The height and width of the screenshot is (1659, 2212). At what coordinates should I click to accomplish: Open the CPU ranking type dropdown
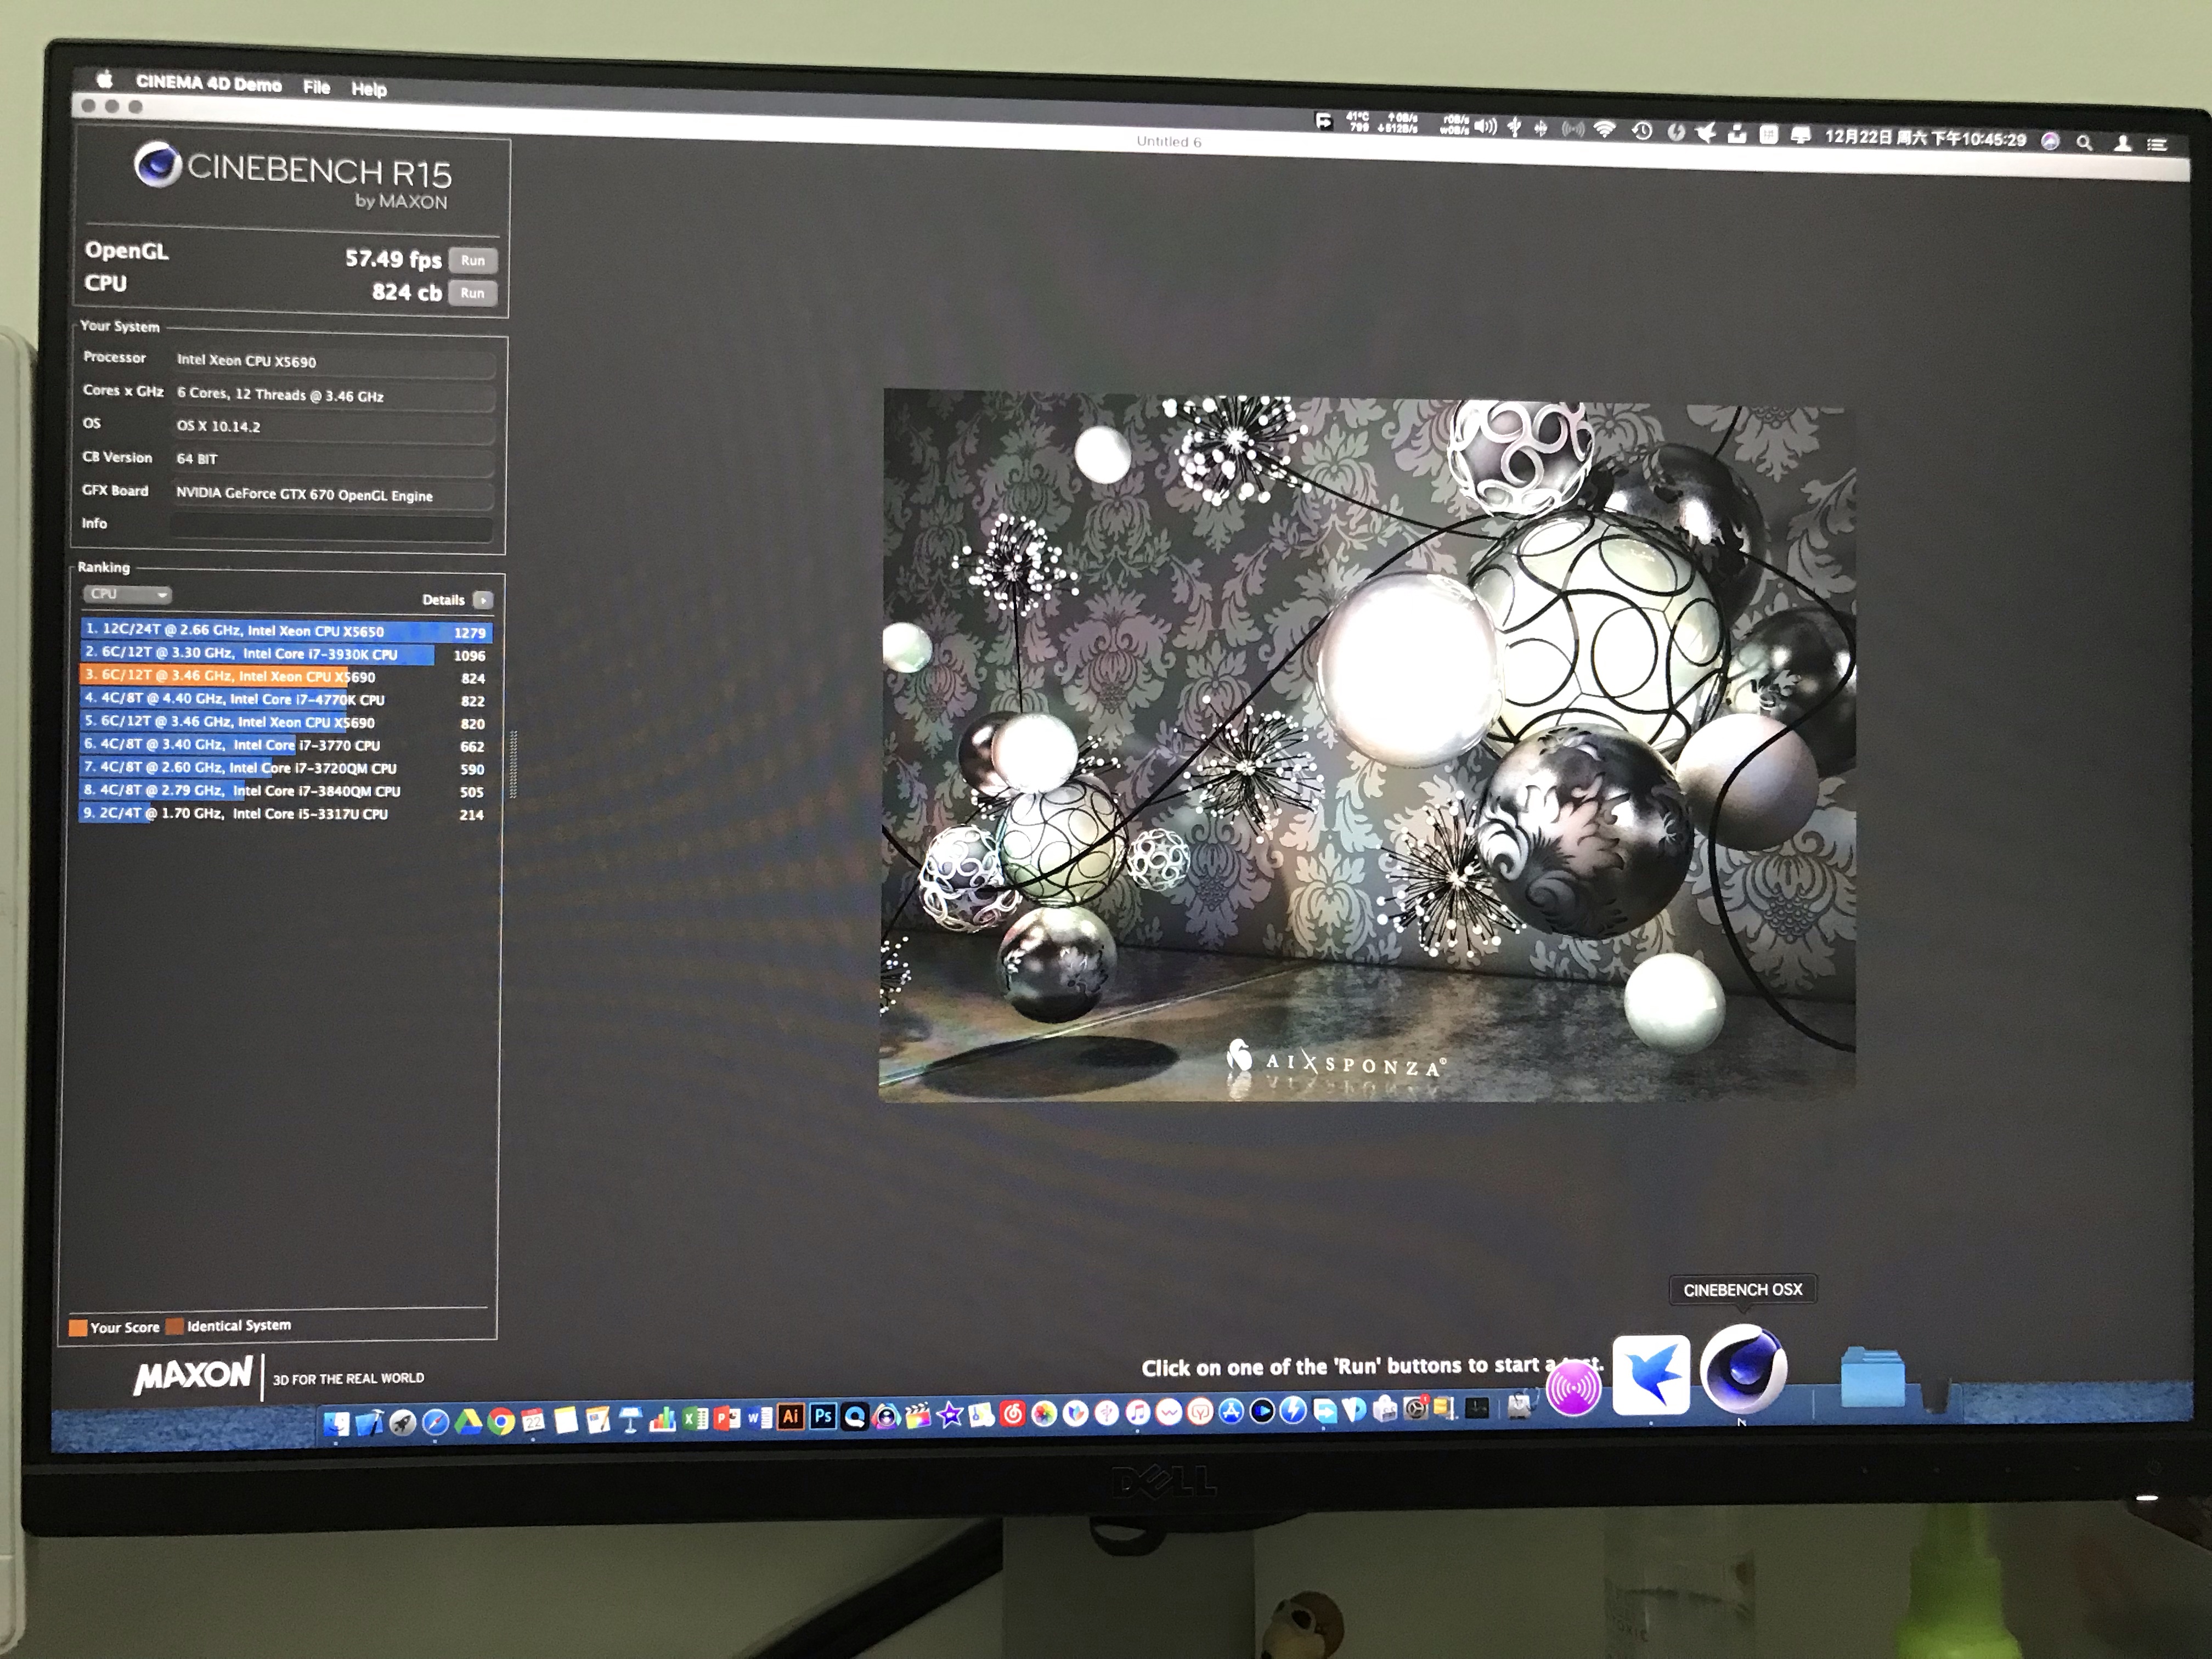[126, 594]
